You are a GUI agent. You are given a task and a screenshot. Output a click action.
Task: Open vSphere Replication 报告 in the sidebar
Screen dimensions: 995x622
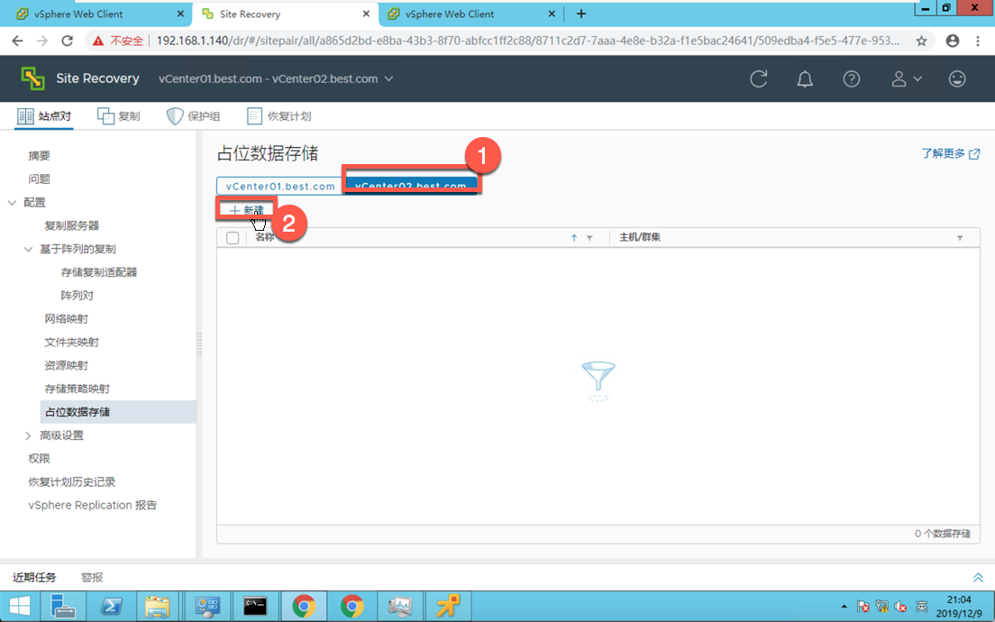[x=93, y=505]
